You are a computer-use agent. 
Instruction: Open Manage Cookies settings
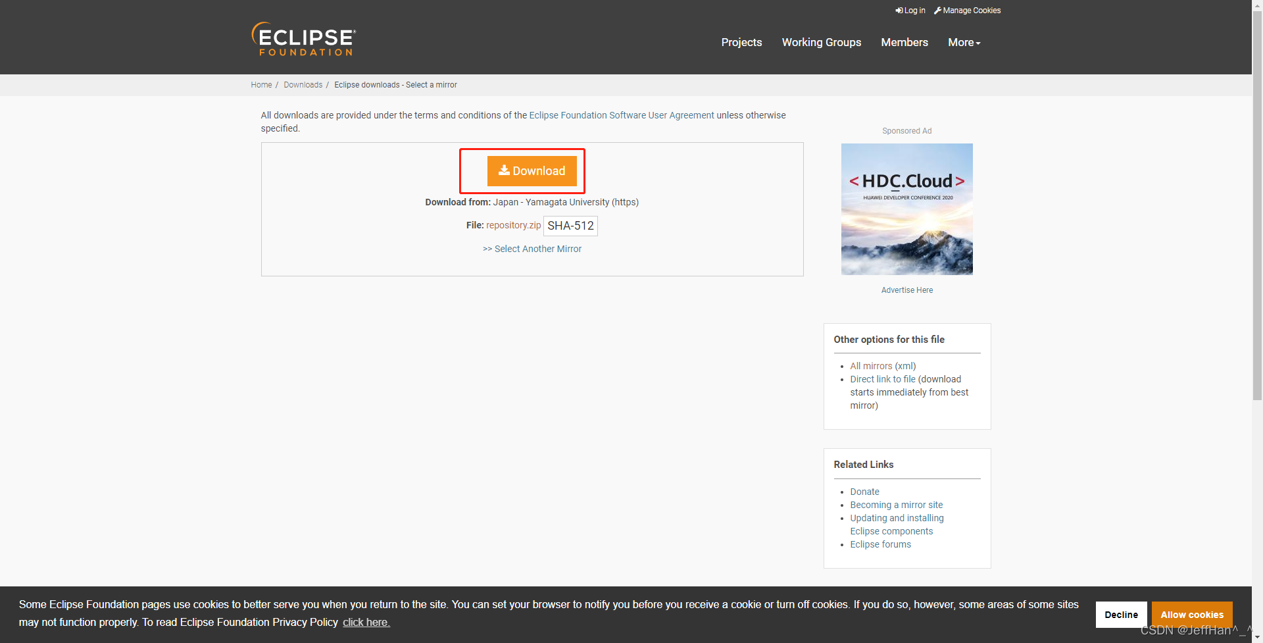(968, 11)
